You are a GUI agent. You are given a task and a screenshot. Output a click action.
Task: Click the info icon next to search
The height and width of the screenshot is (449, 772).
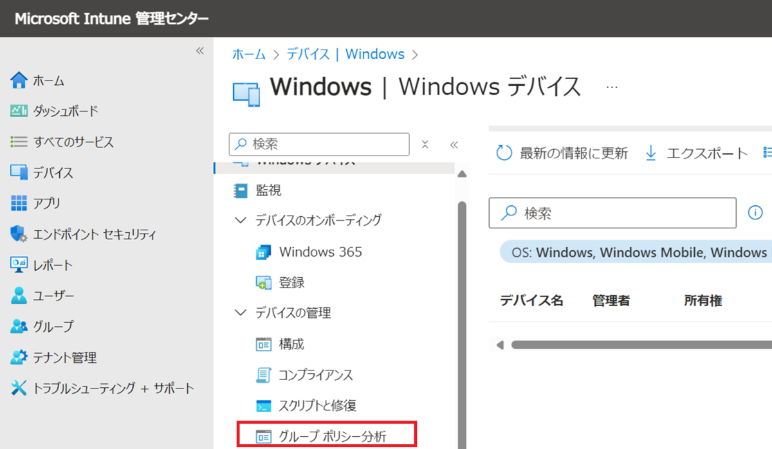[x=755, y=213]
